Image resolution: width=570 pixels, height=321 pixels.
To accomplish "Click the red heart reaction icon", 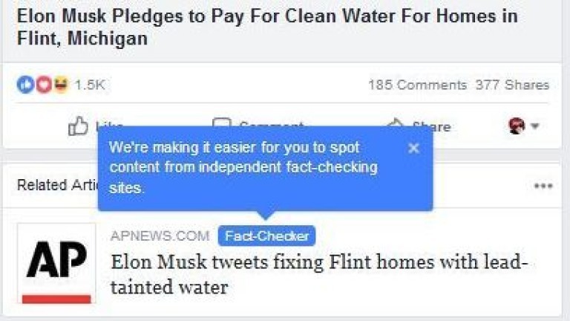I will point(44,85).
